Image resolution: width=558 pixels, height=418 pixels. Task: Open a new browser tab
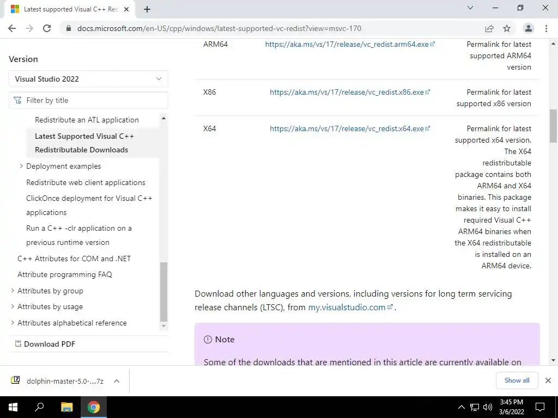click(147, 9)
